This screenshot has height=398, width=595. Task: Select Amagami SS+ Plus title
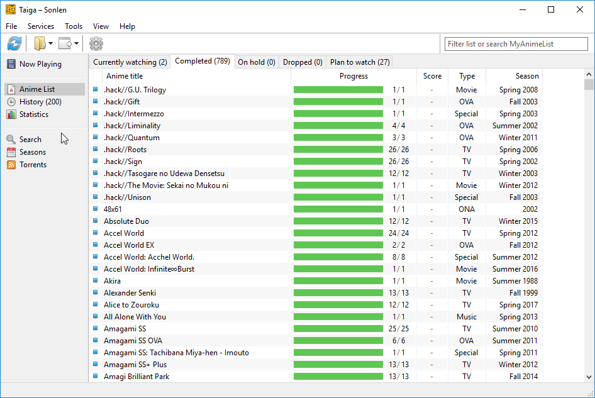pyautogui.click(x=135, y=365)
